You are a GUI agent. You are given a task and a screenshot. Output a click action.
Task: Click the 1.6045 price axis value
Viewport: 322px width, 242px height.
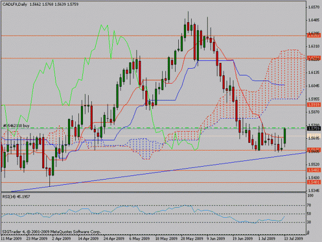pyautogui.click(x=314, y=86)
